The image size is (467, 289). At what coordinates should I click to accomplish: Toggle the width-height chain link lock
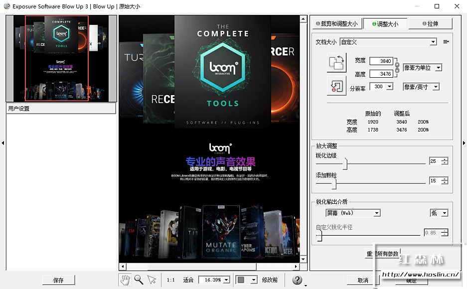pyautogui.click(x=397, y=67)
